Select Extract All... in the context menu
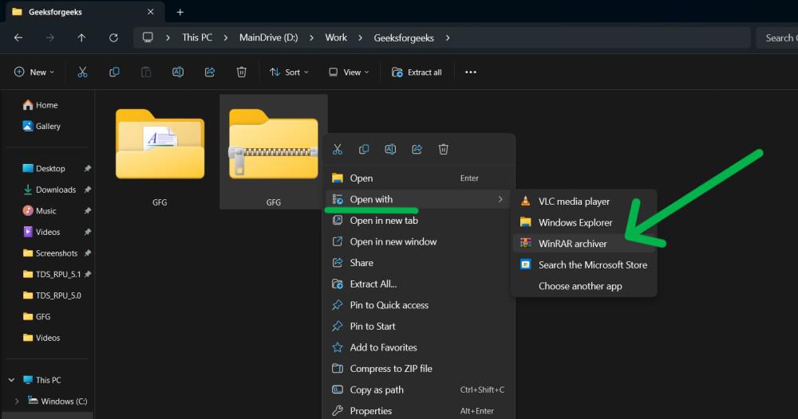Image resolution: width=798 pixels, height=419 pixels. pos(418,284)
